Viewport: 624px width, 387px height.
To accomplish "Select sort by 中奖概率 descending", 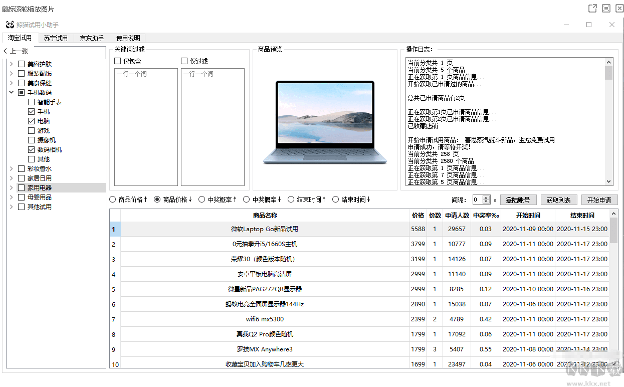I will tap(247, 200).
